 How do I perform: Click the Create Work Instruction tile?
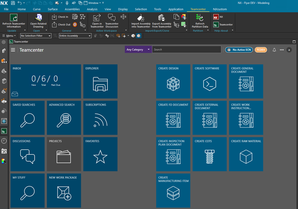pos(246,118)
